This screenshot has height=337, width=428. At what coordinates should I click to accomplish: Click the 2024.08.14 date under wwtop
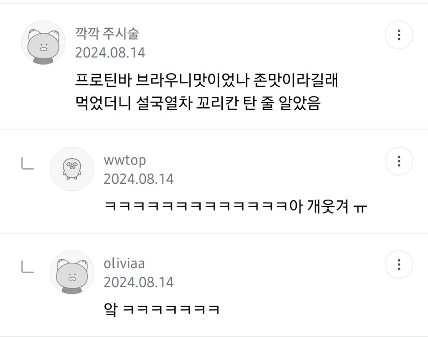tap(138, 179)
